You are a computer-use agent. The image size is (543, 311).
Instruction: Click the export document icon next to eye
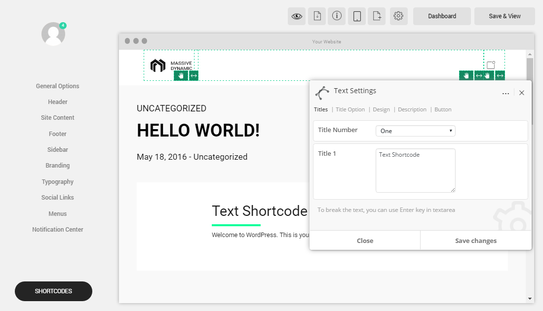[x=317, y=16]
